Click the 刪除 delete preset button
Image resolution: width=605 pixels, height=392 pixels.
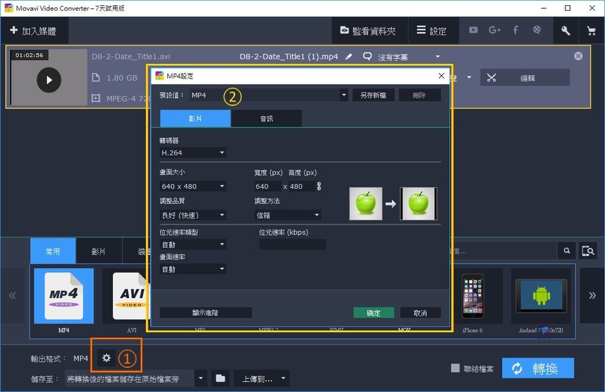[419, 95]
